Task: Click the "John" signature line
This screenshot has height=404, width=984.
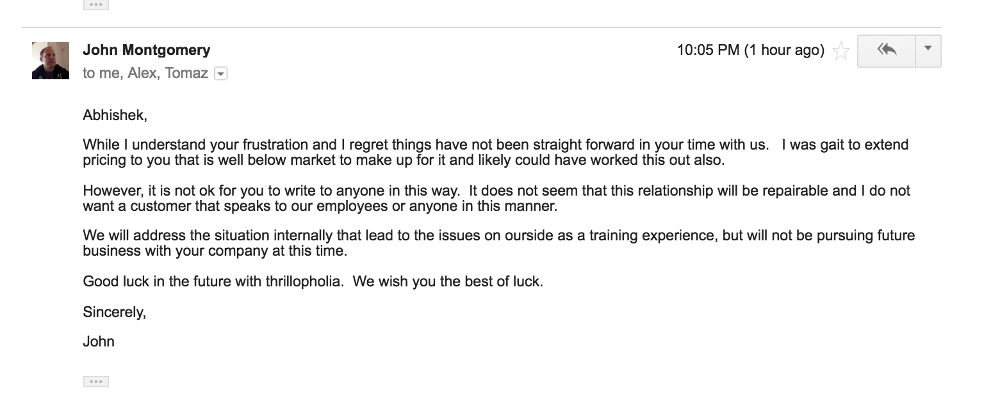Action: coord(99,341)
